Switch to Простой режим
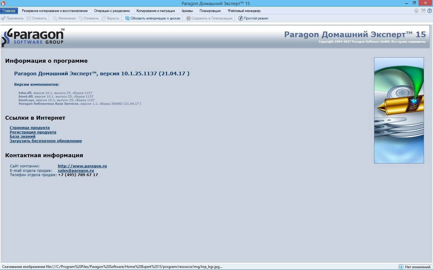The height and width of the screenshot is (270, 433). 253,18
